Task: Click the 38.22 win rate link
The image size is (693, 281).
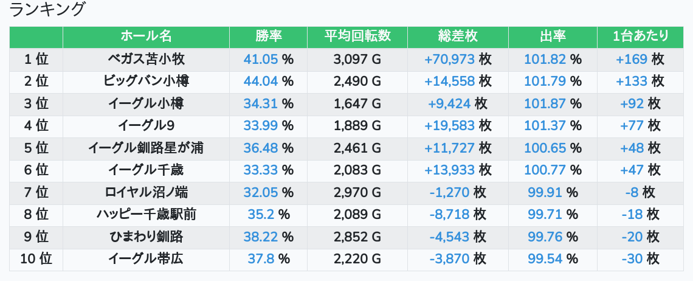Action: (x=260, y=237)
